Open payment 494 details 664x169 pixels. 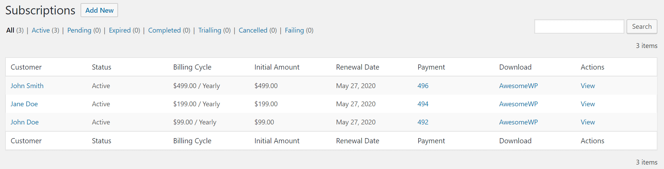tap(423, 104)
